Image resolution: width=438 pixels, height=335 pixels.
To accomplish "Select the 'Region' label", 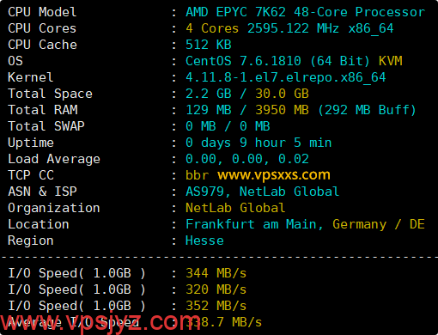I will pos(31,241).
